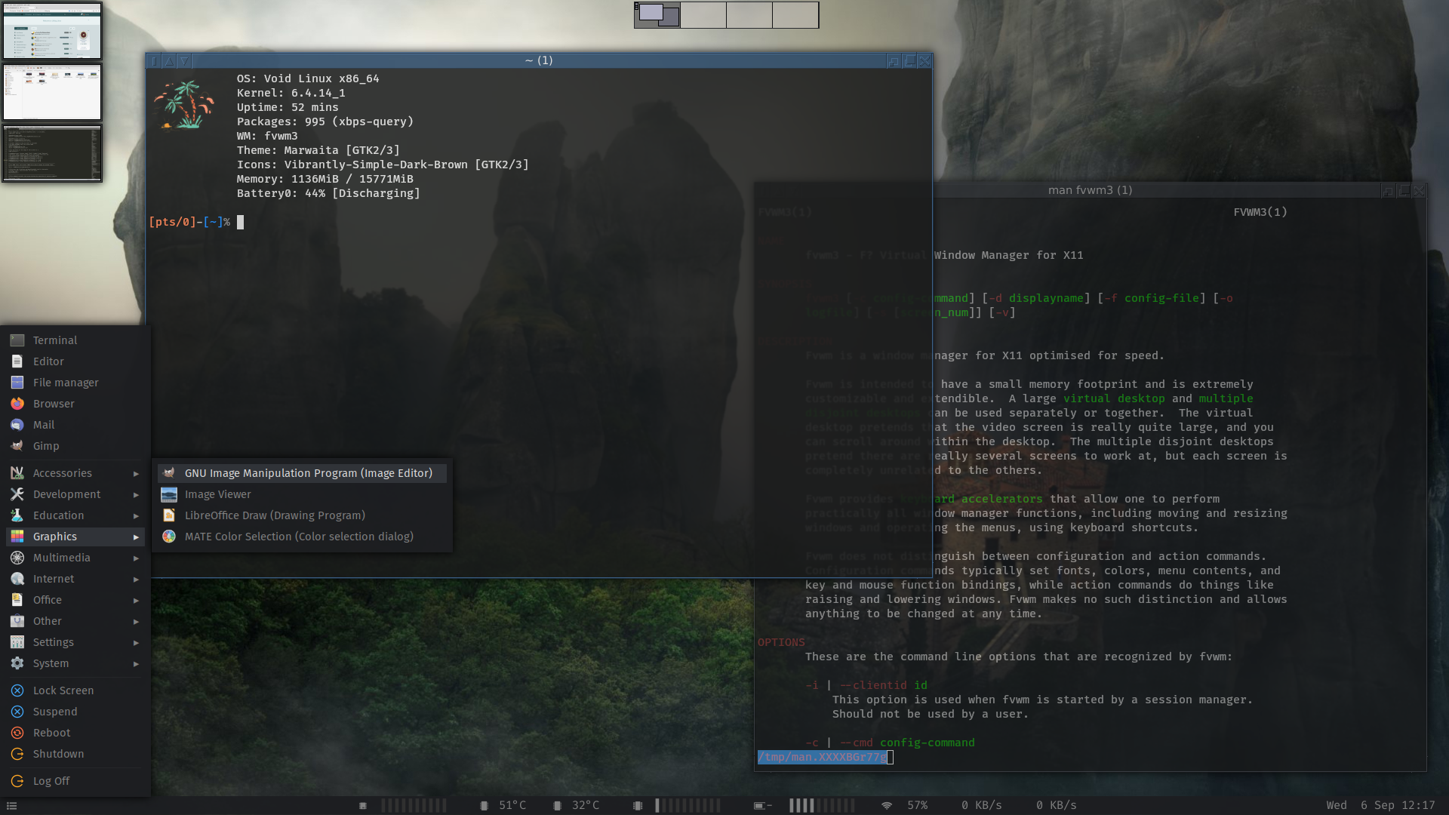Click the Lock Screen icon

(x=17, y=690)
